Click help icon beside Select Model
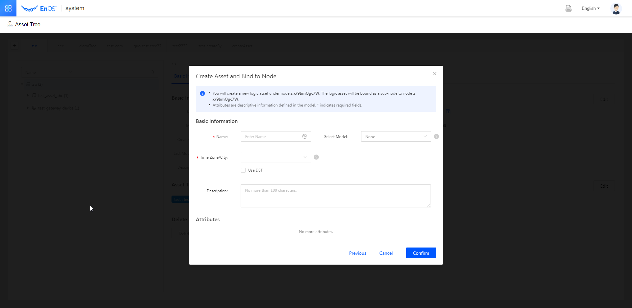The height and width of the screenshot is (308, 632). tap(436, 136)
